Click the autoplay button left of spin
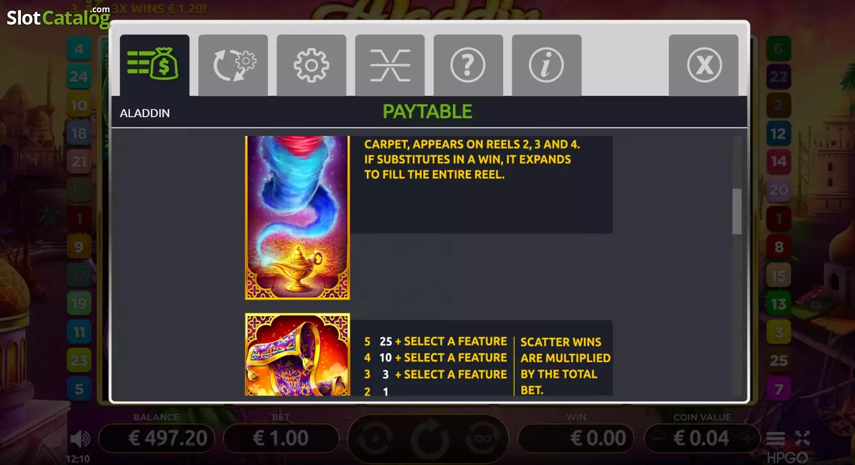855x465 pixels. [x=375, y=439]
